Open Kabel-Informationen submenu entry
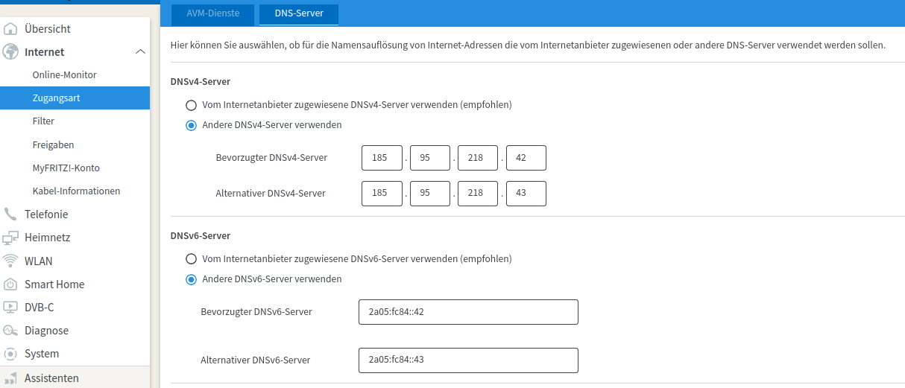 click(76, 191)
